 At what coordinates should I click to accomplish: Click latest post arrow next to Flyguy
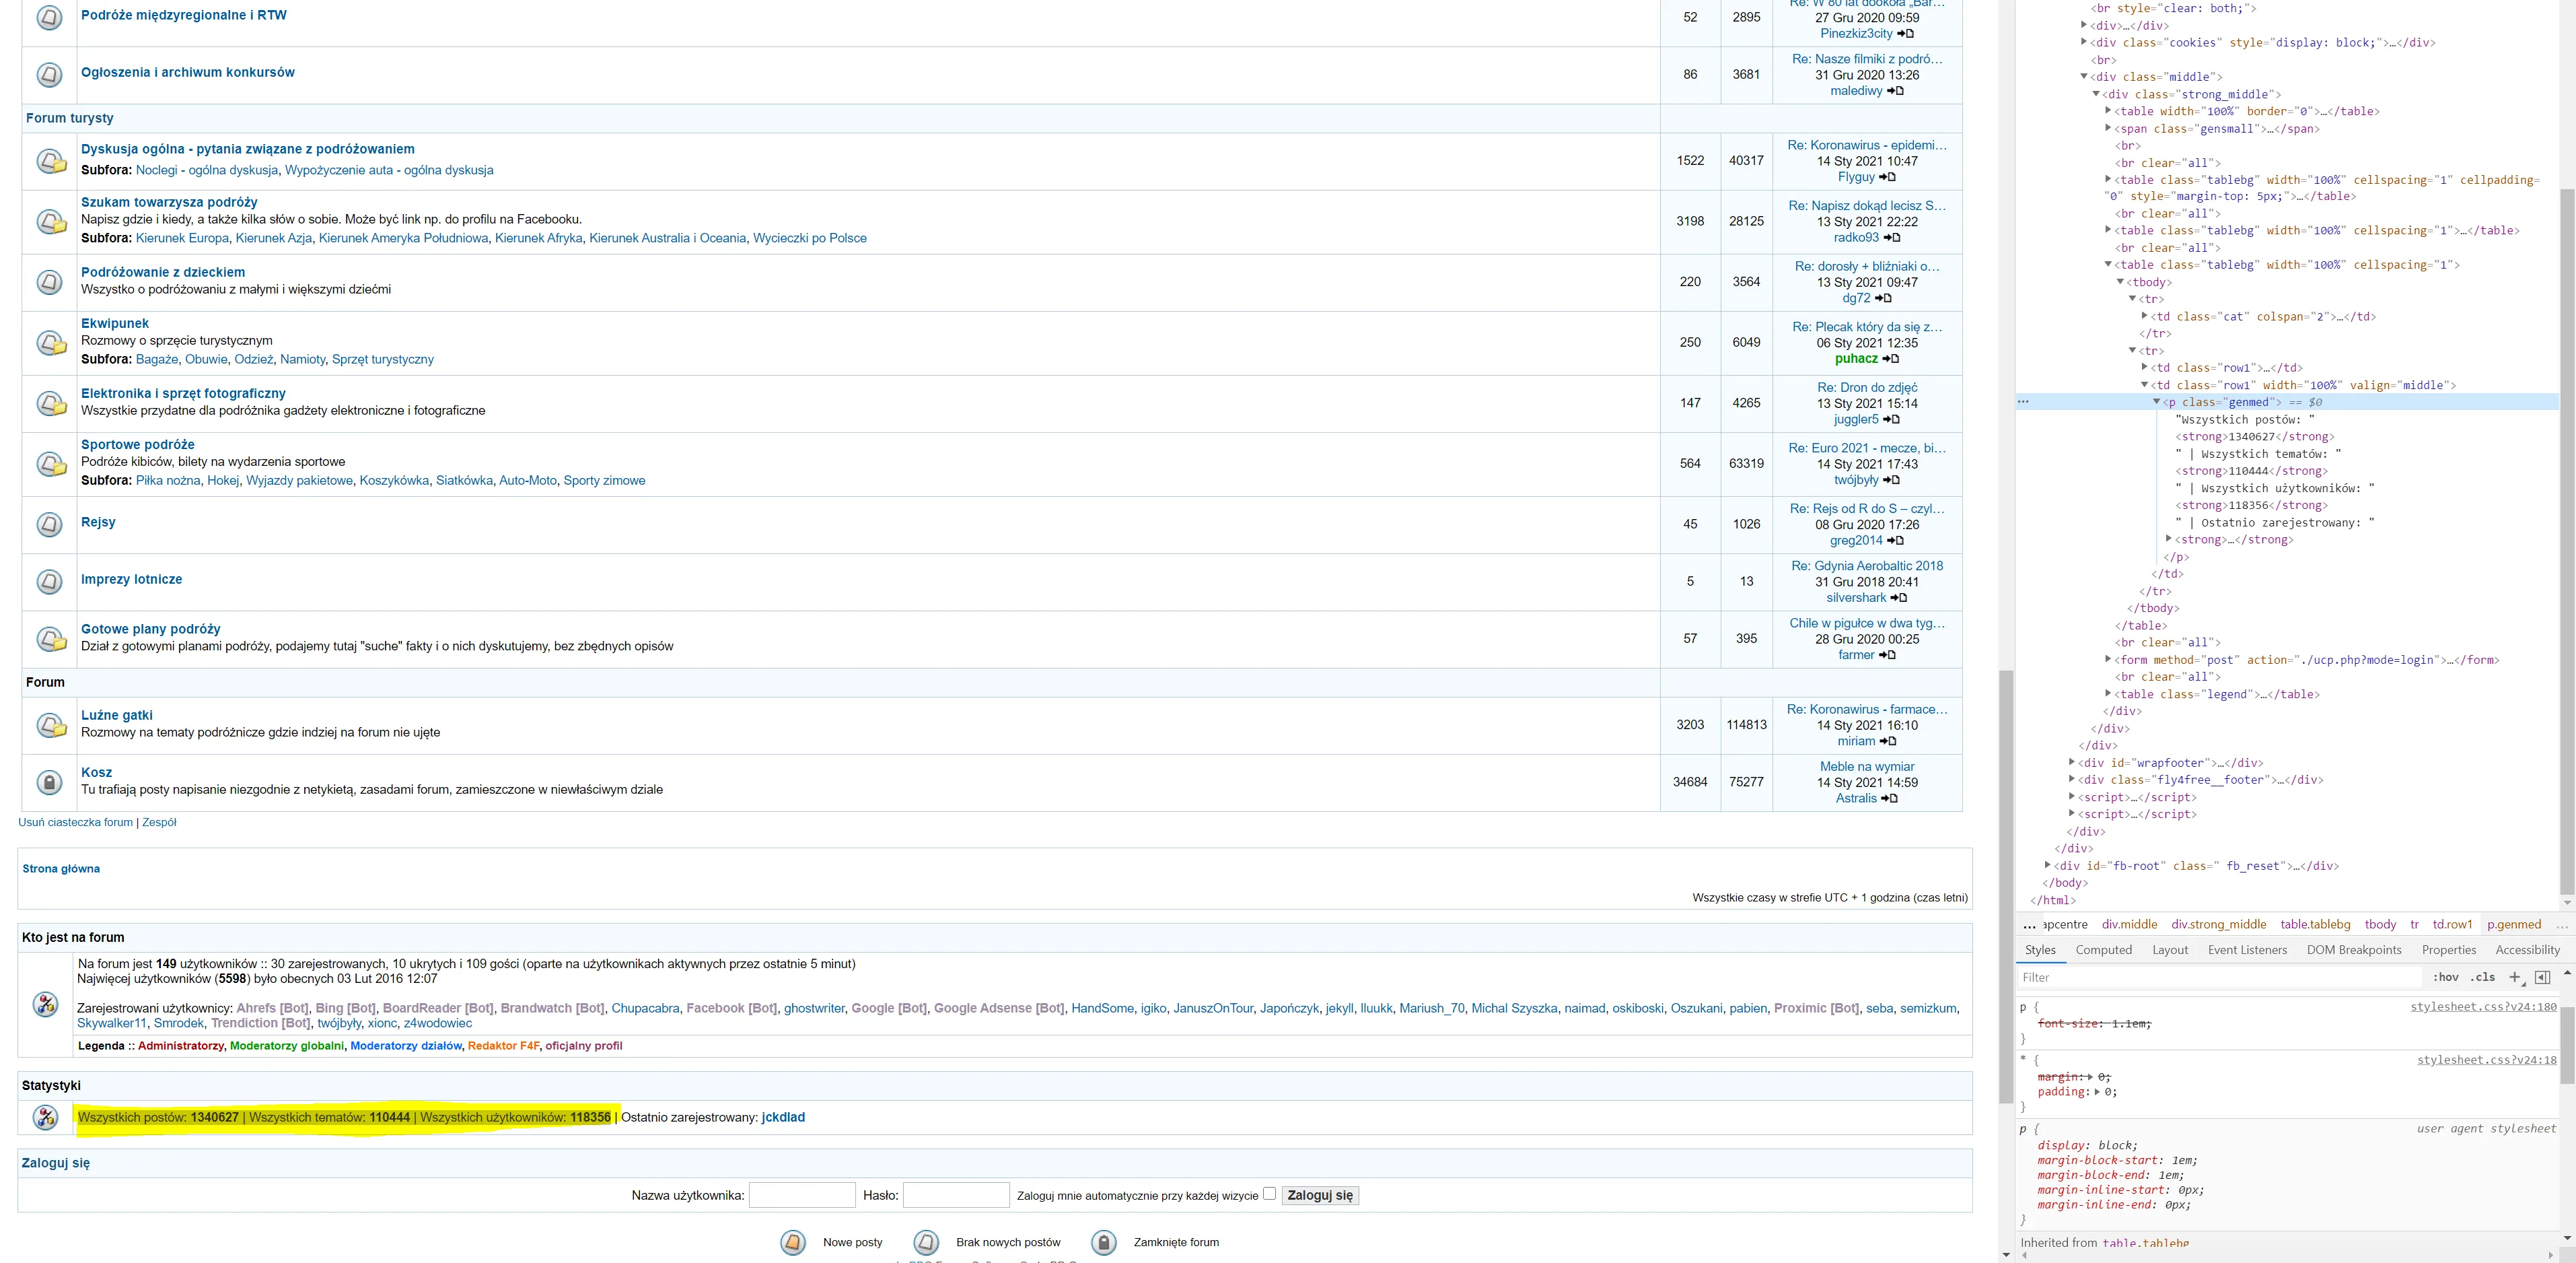pyautogui.click(x=1888, y=177)
